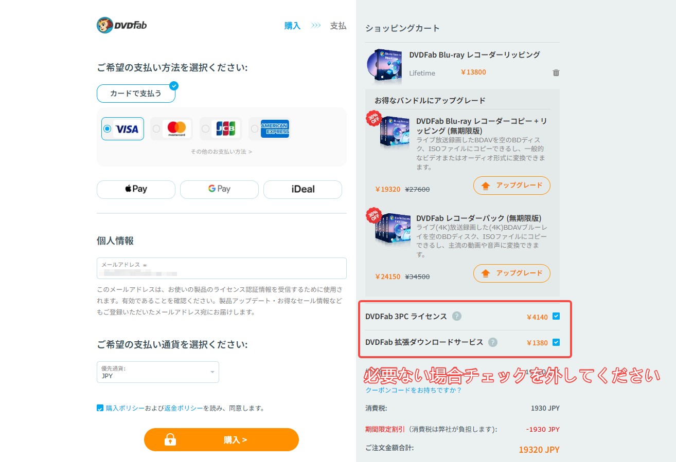
Task: Select the JCB radio button
Action: click(x=205, y=129)
